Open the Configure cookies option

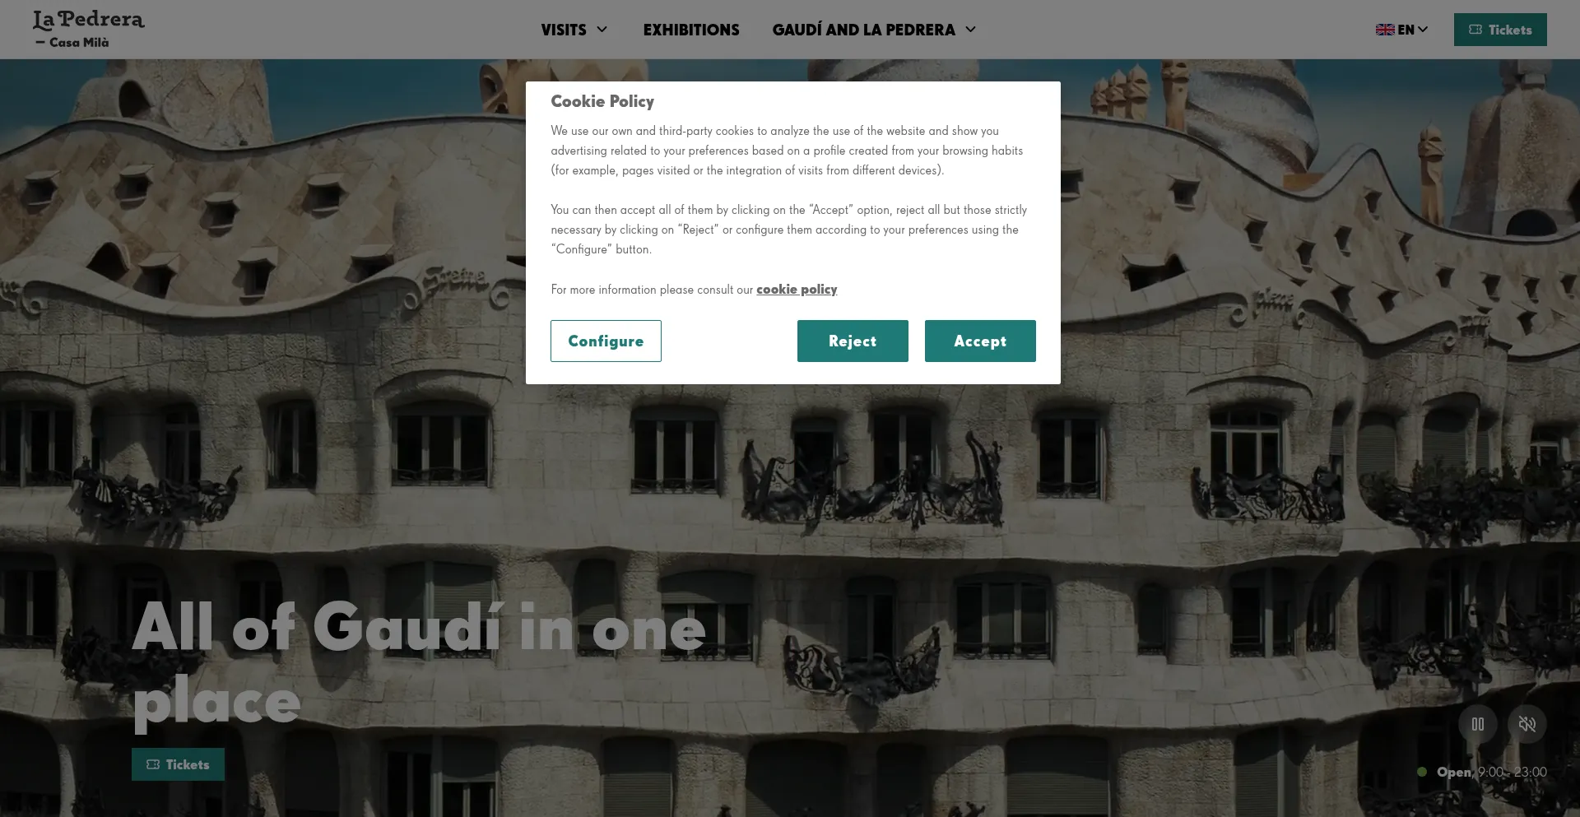pos(606,341)
